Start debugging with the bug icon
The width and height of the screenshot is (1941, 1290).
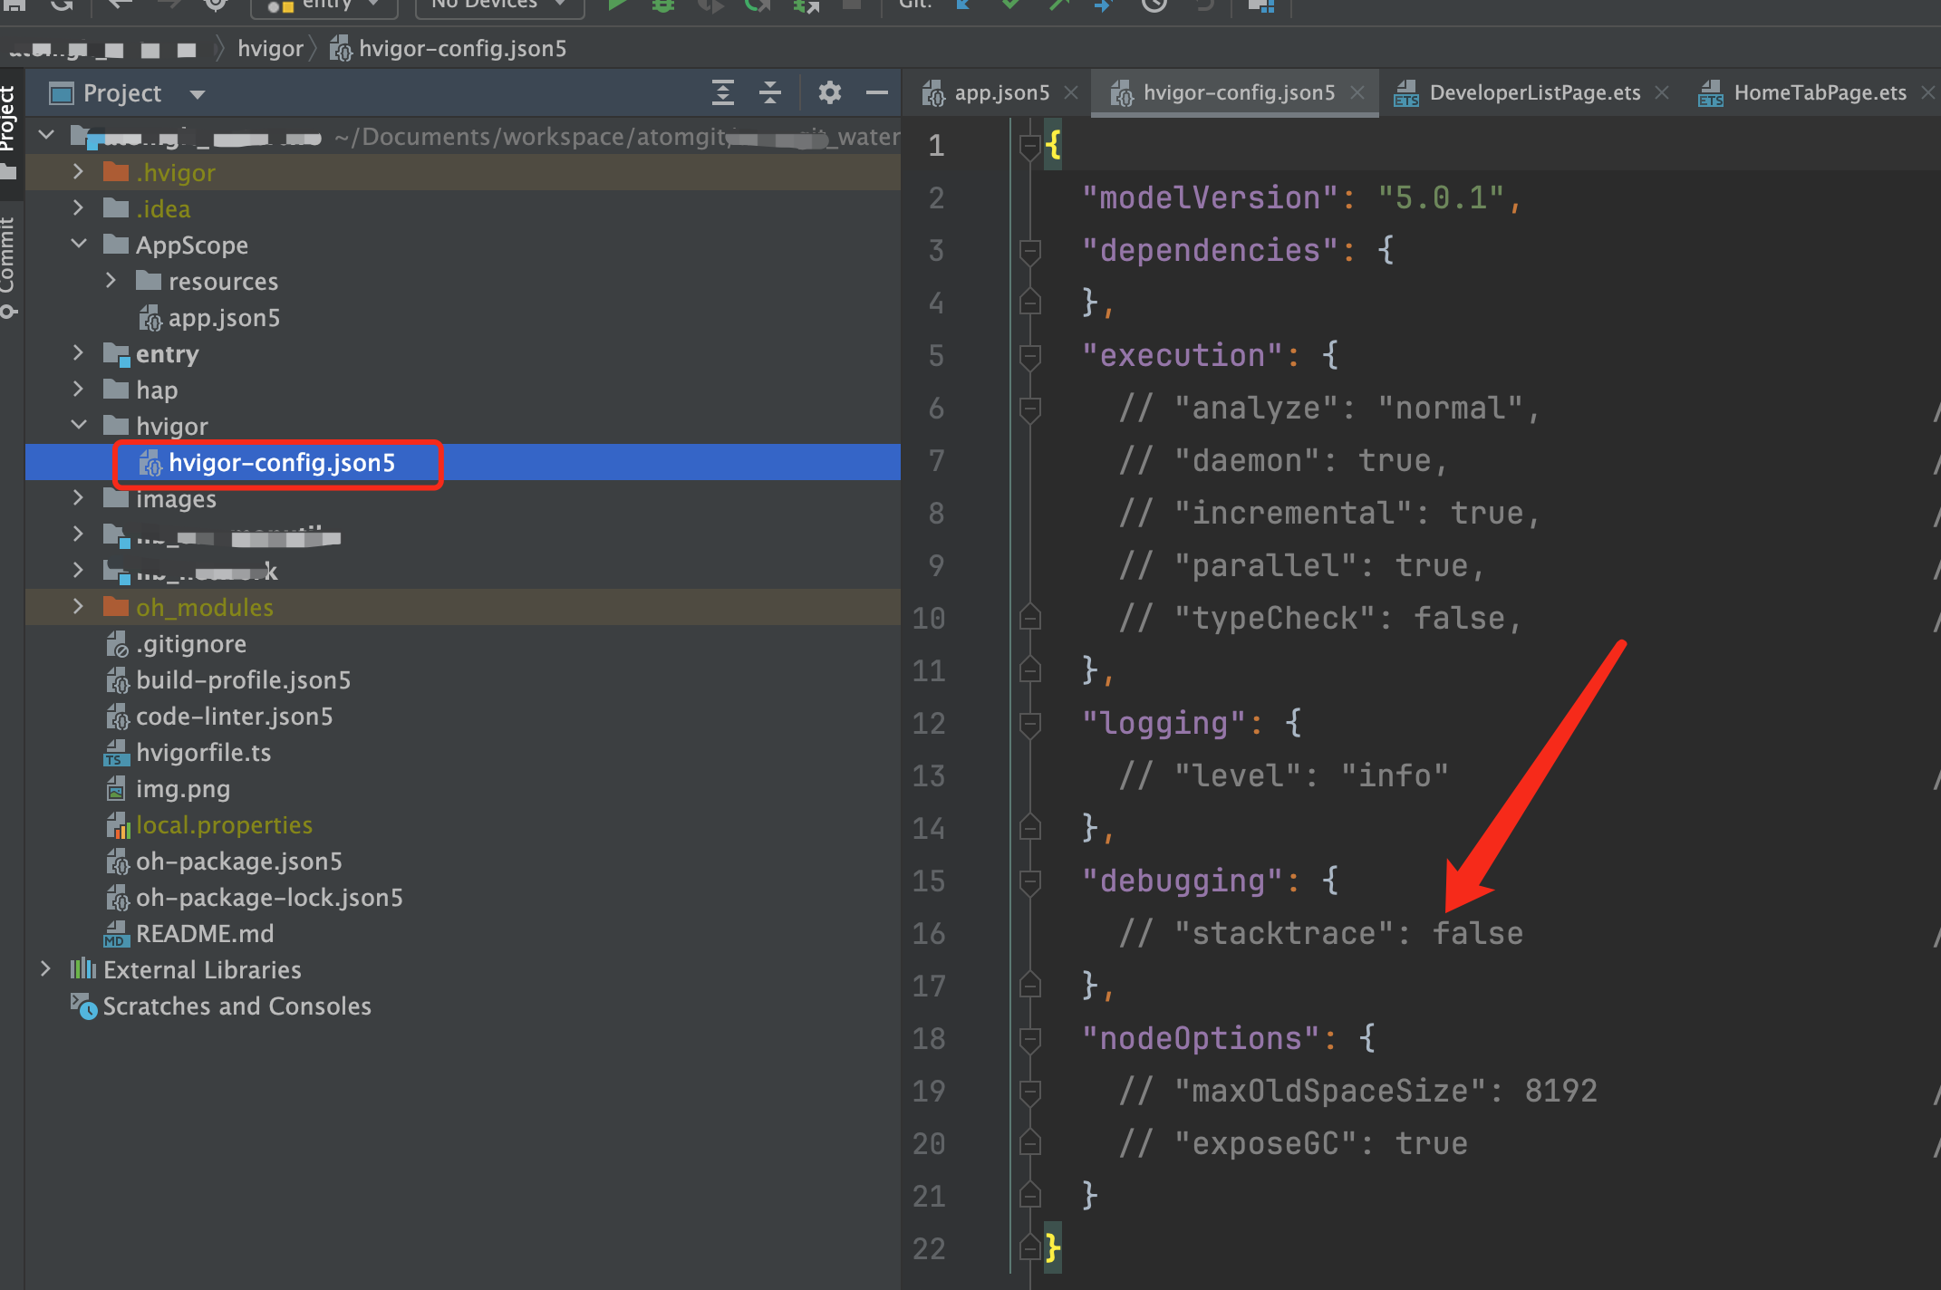click(x=663, y=5)
